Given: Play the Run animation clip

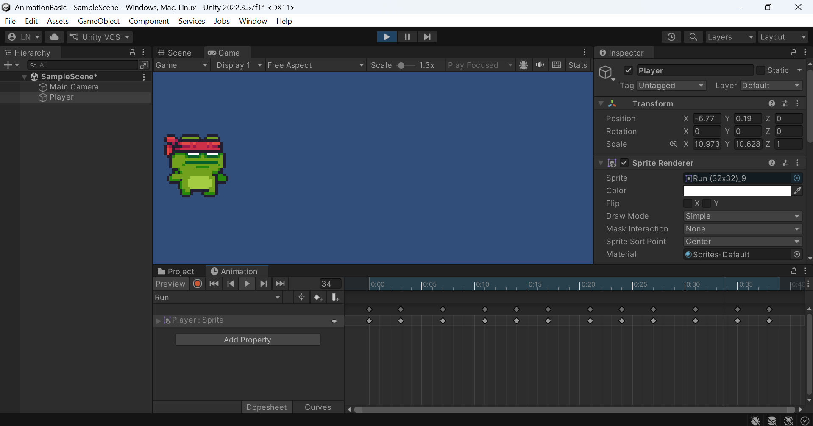Looking at the screenshot, I should click(x=247, y=284).
